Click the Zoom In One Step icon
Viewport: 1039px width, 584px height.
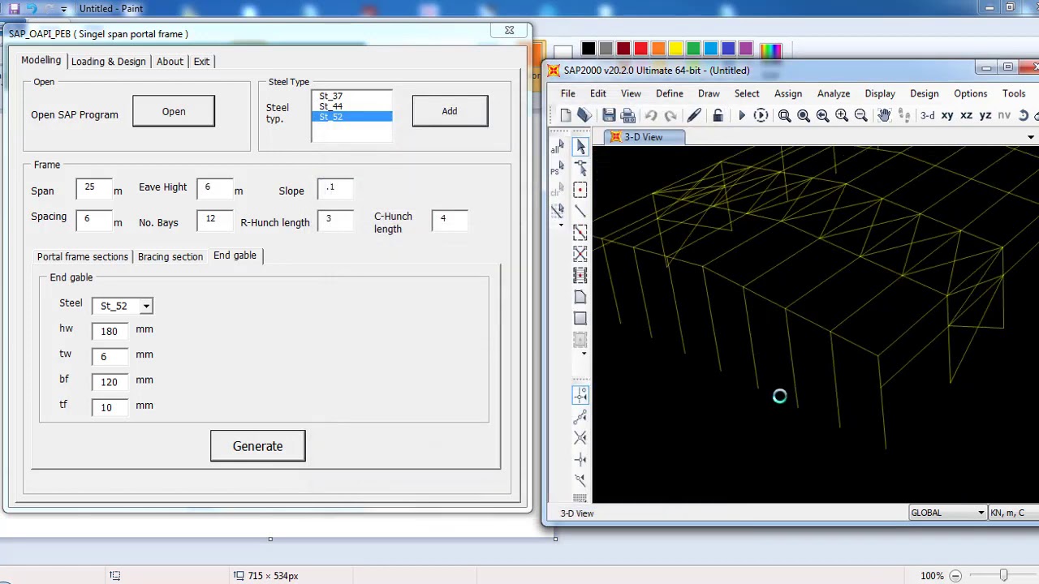(842, 115)
